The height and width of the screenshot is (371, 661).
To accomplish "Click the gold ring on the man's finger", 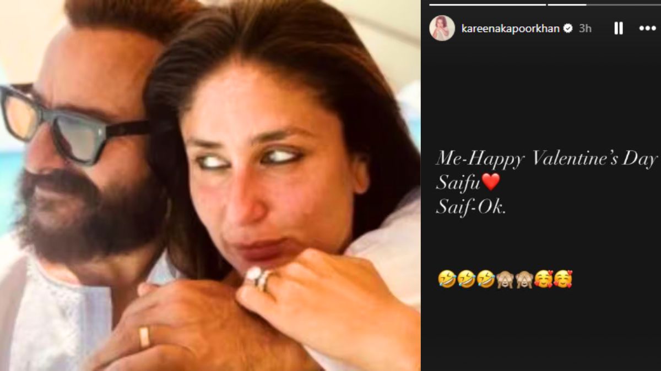I will click(x=144, y=336).
